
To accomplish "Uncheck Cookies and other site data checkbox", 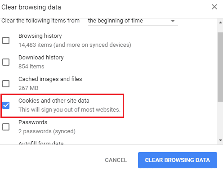I will coord(6,105).
